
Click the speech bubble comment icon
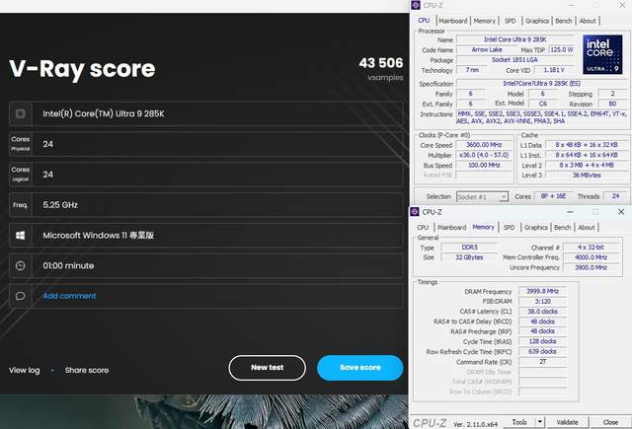[20, 296]
